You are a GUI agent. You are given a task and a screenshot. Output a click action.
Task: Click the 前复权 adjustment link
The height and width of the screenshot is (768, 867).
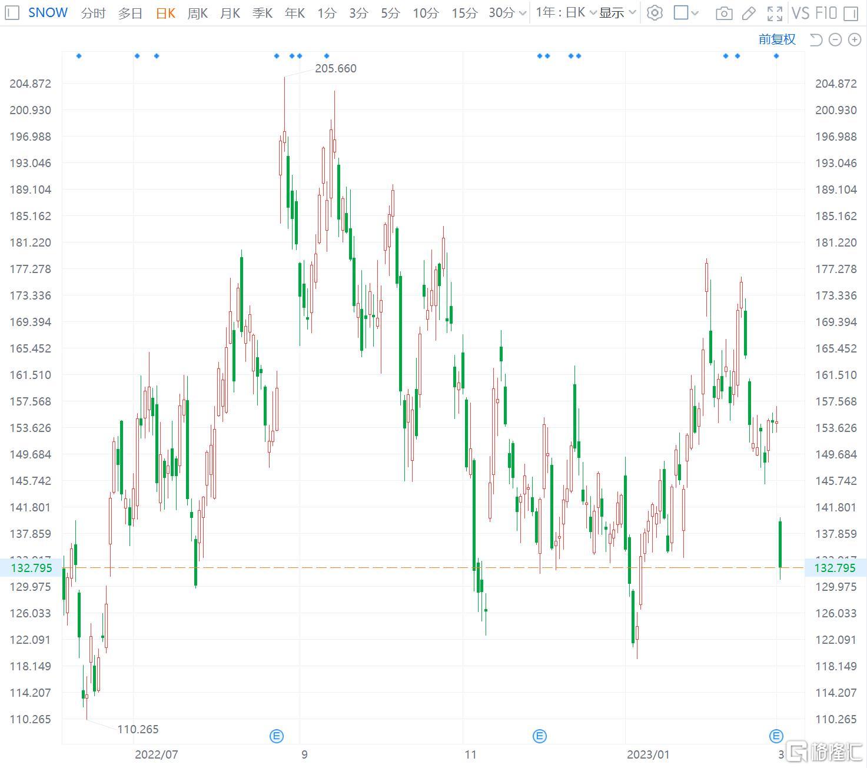pyautogui.click(x=777, y=39)
